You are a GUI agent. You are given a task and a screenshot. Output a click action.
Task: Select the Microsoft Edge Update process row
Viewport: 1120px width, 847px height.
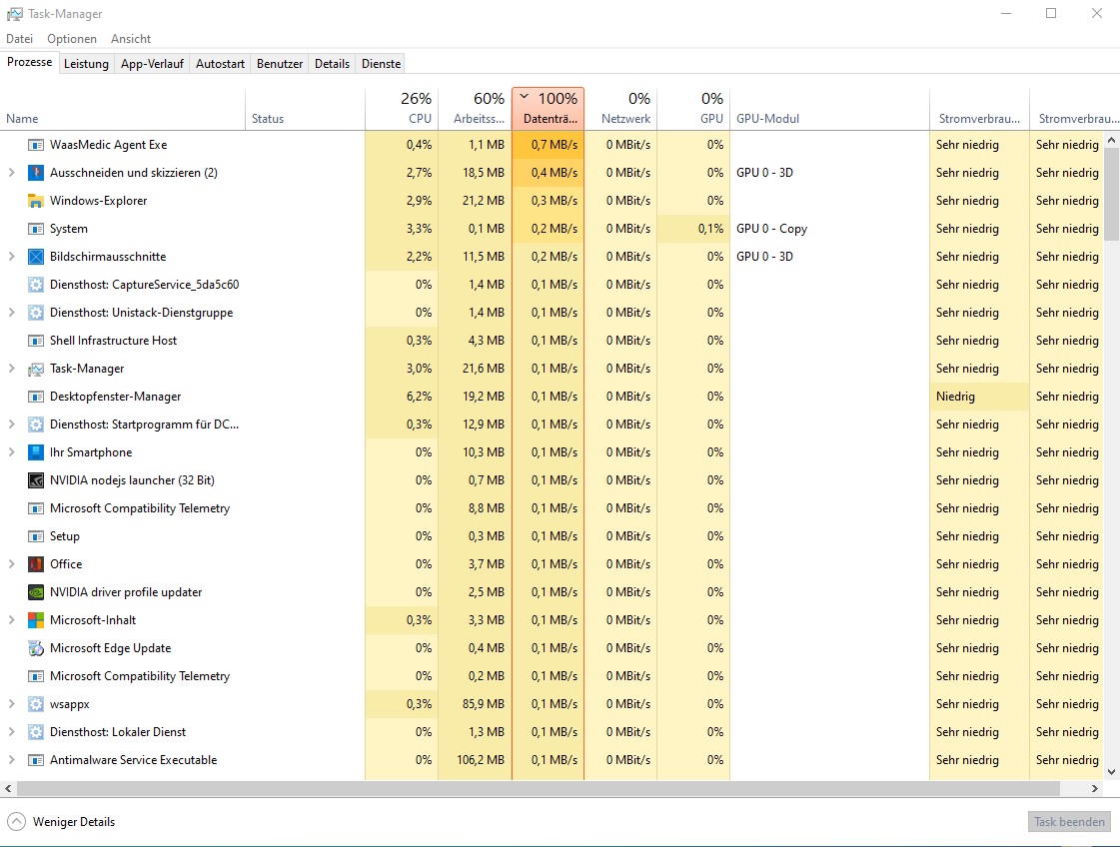tap(552, 648)
